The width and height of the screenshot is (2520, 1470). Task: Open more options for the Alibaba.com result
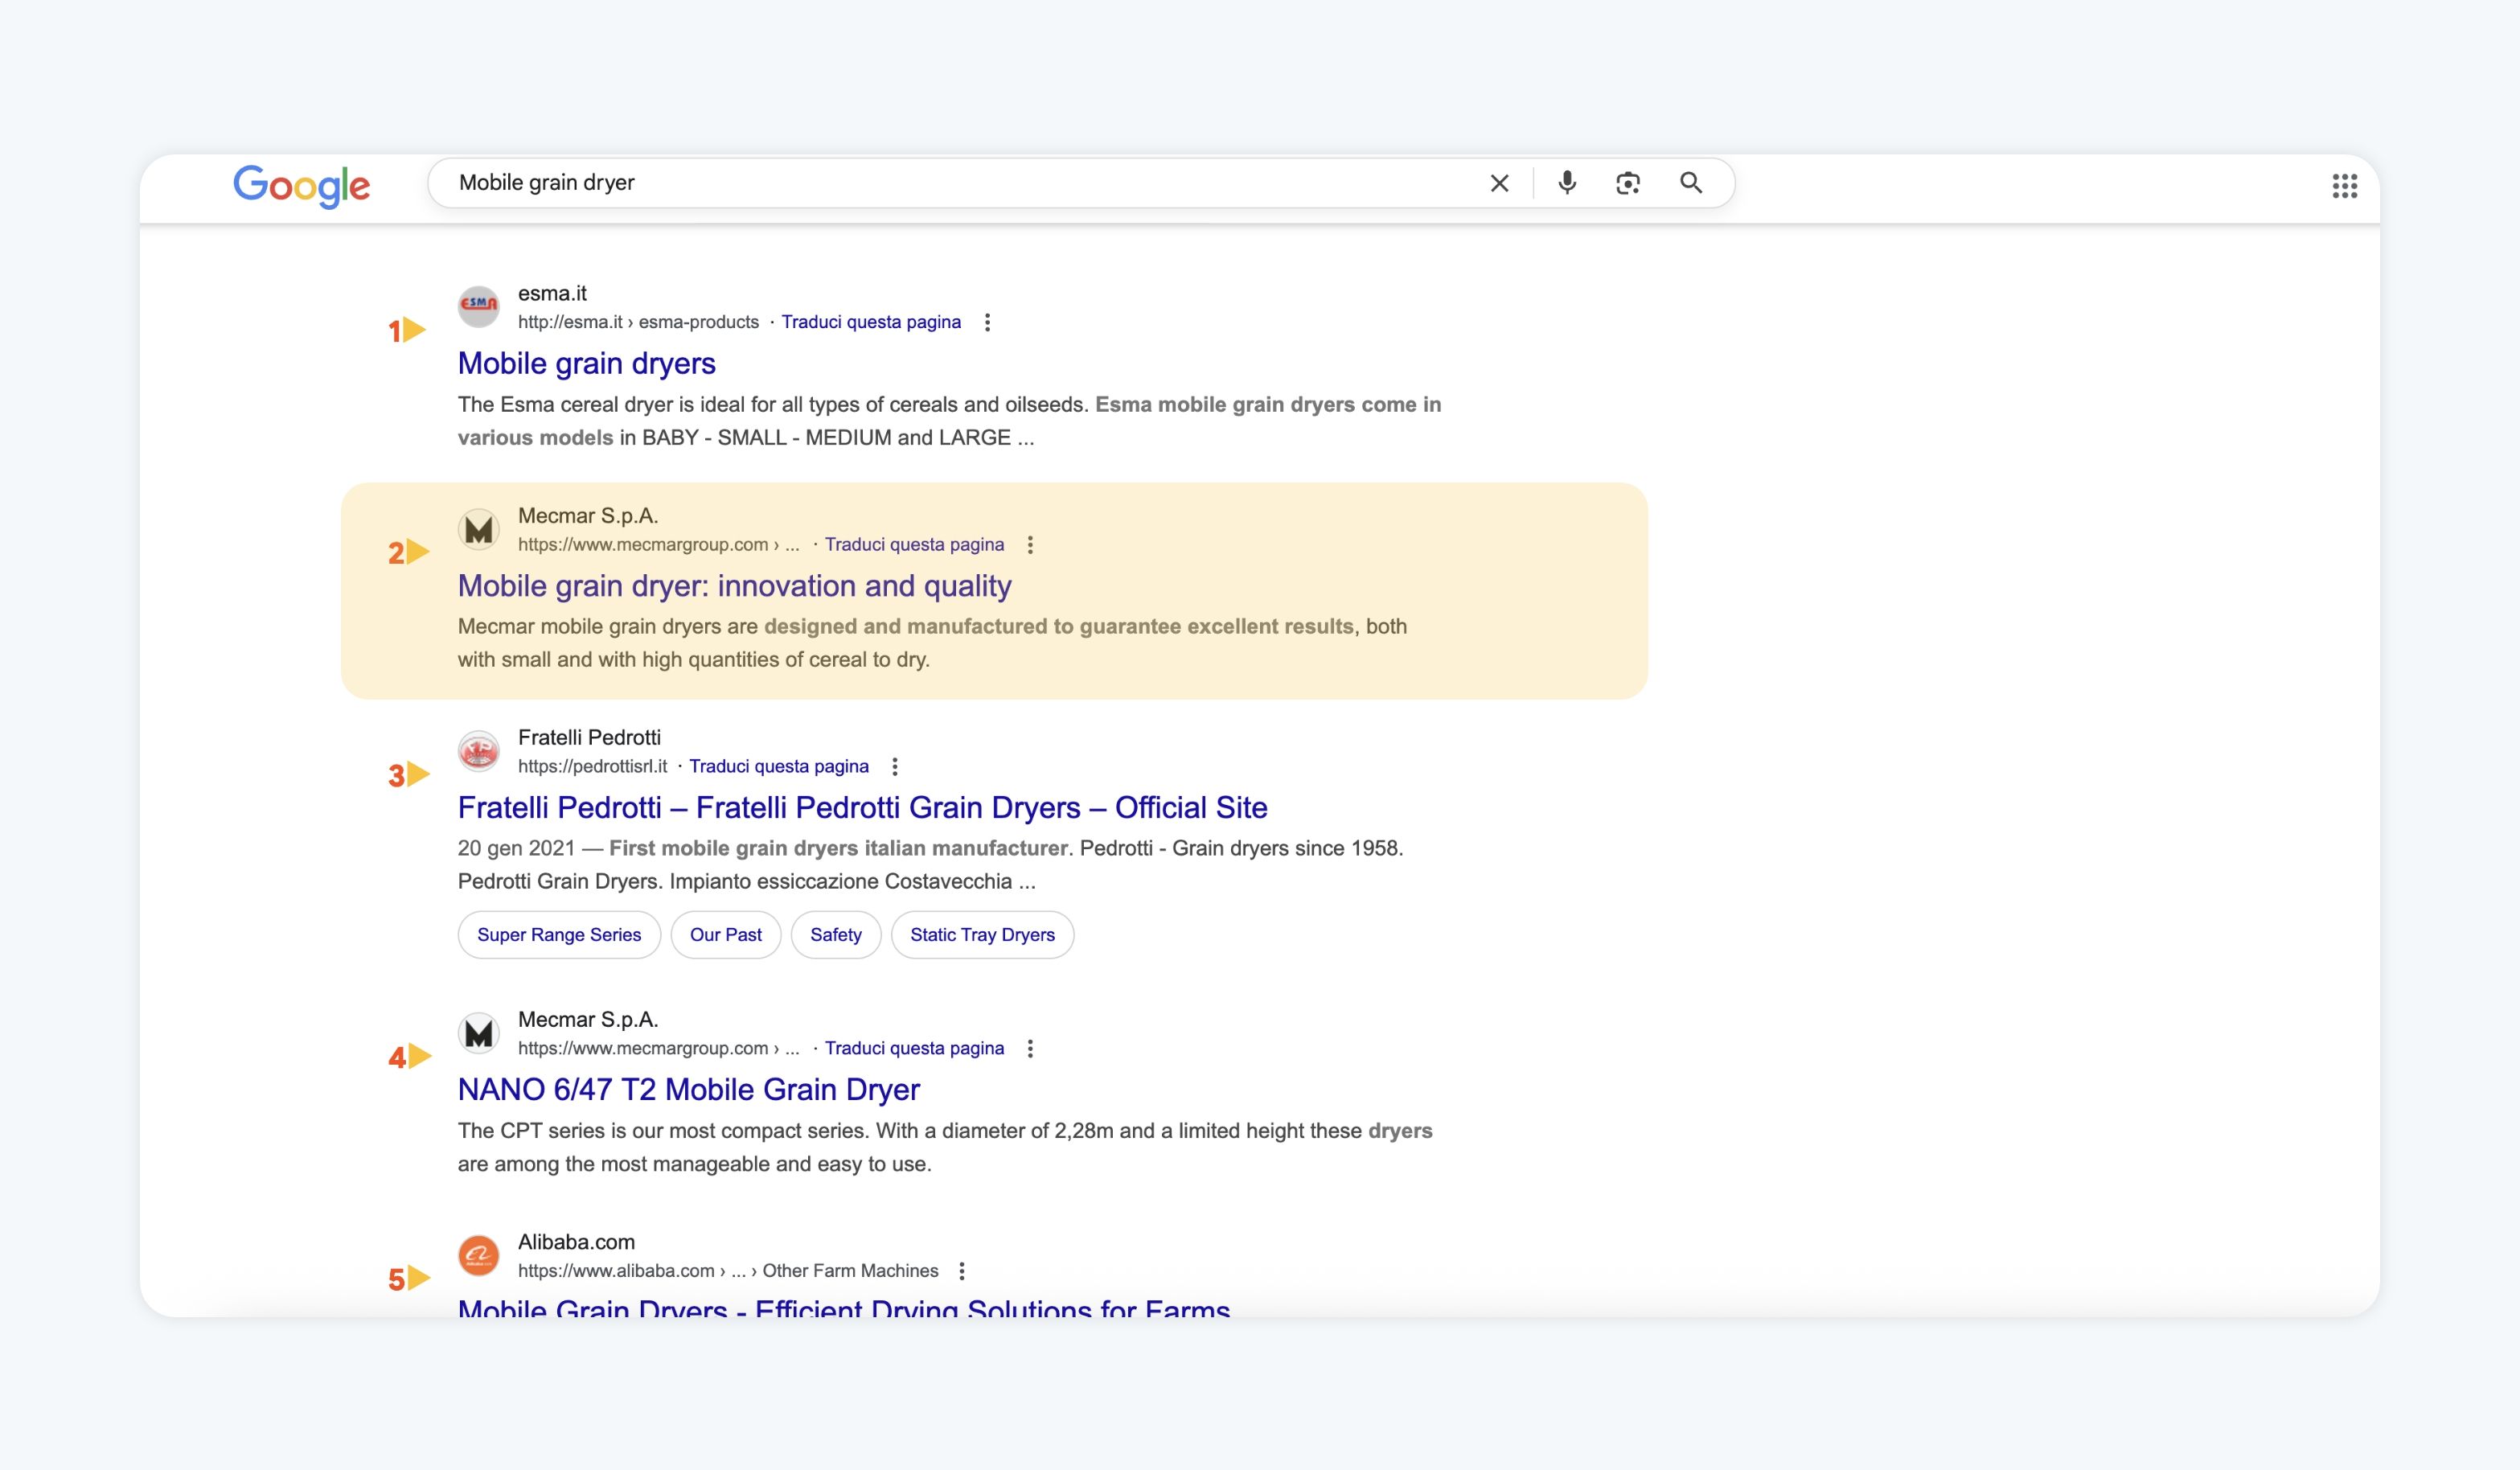(962, 1271)
